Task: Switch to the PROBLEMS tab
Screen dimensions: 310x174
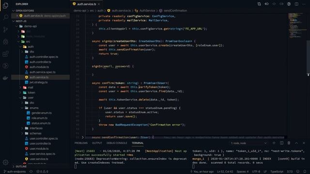Action: click(x=81, y=143)
